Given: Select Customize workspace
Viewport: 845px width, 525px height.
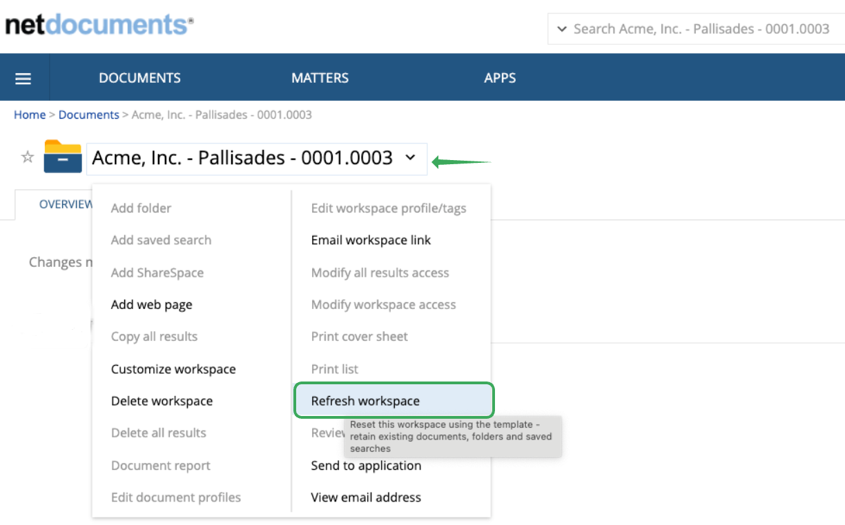Looking at the screenshot, I should [x=173, y=369].
